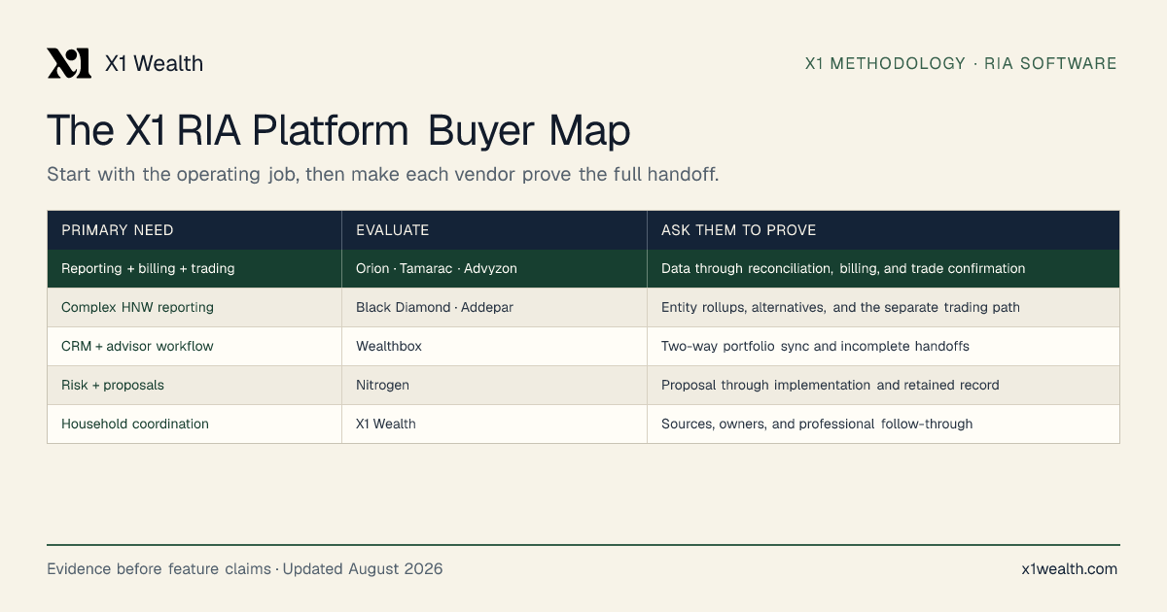The height and width of the screenshot is (612, 1167).
Task: Click the X1 Wealth brand name
Action: click(154, 64)
